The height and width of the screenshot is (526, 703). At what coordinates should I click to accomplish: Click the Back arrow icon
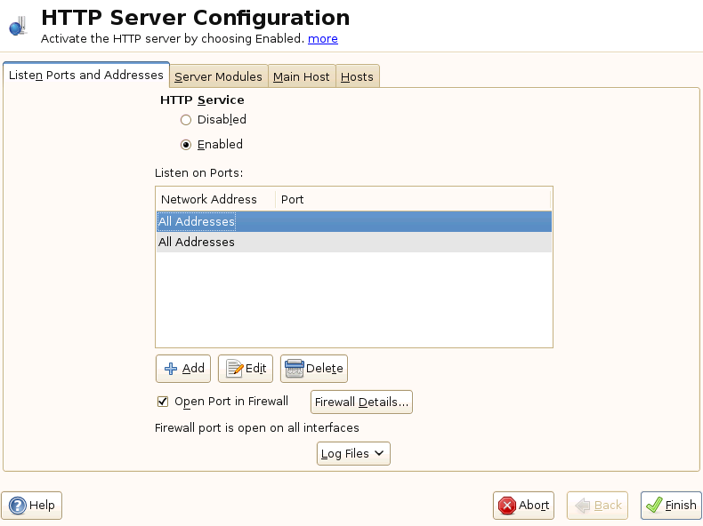point(582,506)
